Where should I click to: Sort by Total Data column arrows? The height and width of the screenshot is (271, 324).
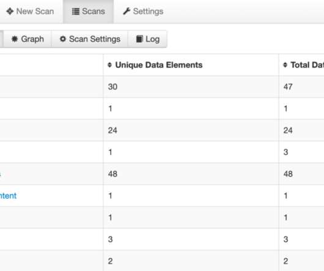click(285, 65)
